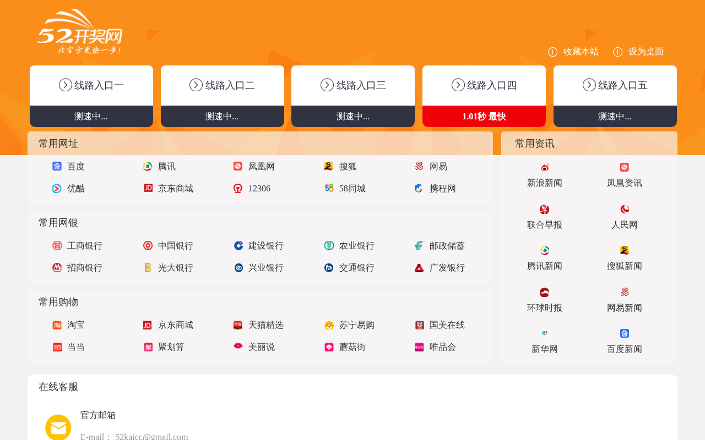Click the 58同城 icon
This screenshot has height=440, width=705.
pos(329,188)
